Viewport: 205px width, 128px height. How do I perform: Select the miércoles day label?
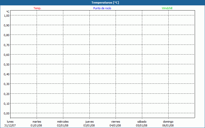[x=63, y=122]
